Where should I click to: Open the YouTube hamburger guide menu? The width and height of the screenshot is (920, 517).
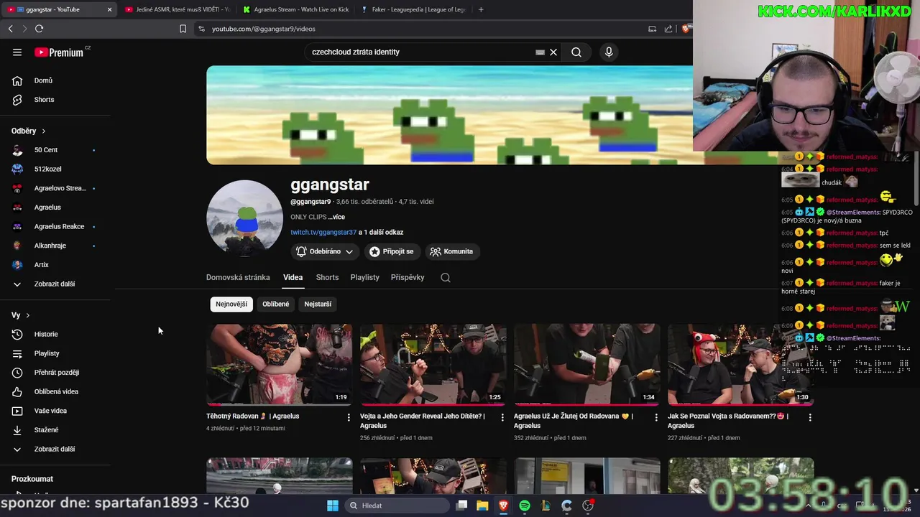pos(17,52)
